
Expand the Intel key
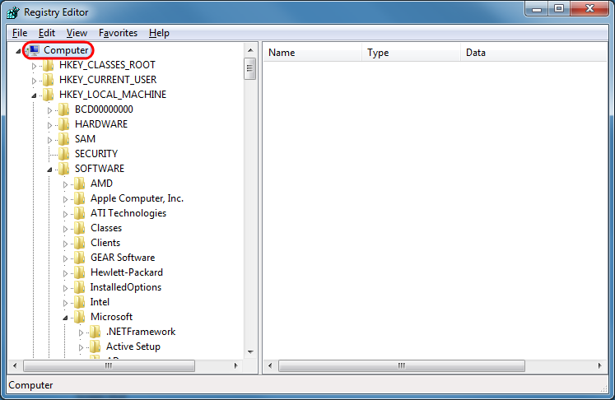[66, 303]
